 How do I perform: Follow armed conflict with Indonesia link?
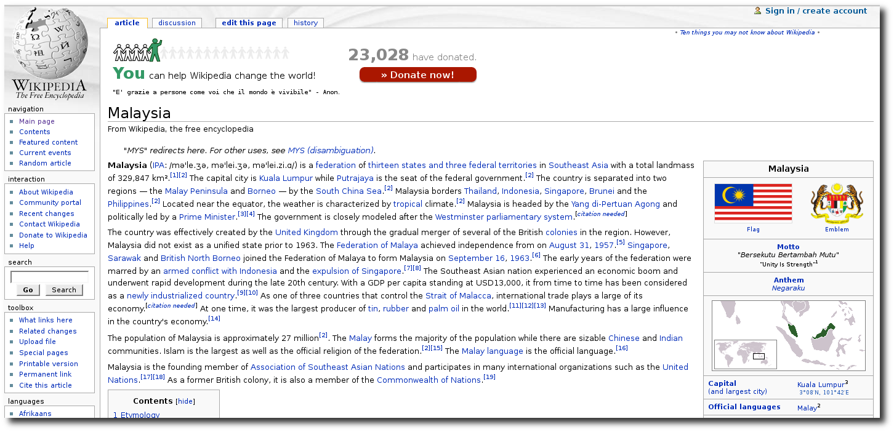click(x=220, y=271)
